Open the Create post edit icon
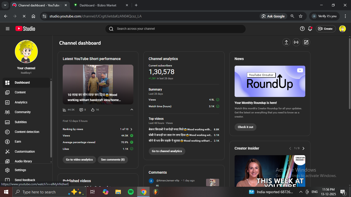Image resolution: width=351 pixels, height=197 pixels. (306, 42)
